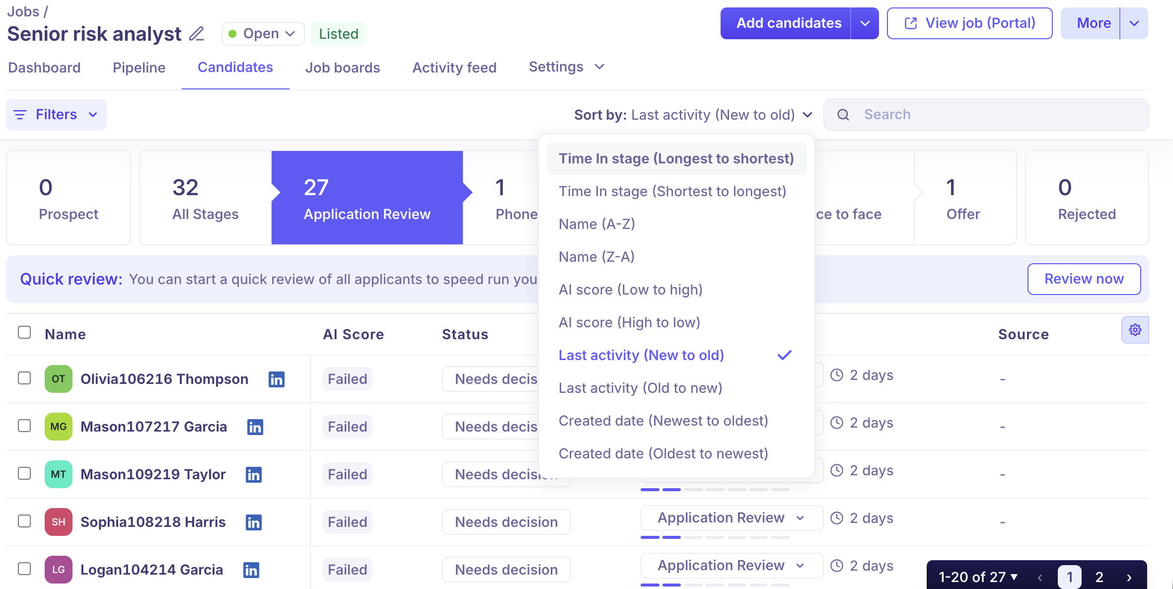Image resolution: width=1173 pixels, height=589 pixels.
Task: Click Sophia Harris's stage progress bar
Action: (715, 537)
